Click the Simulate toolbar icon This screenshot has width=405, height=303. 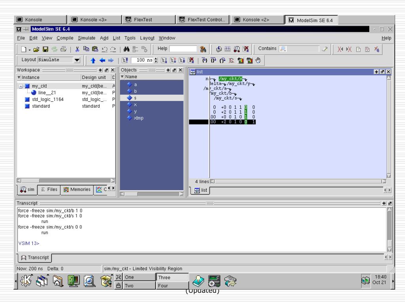click(x=237, y=49)
